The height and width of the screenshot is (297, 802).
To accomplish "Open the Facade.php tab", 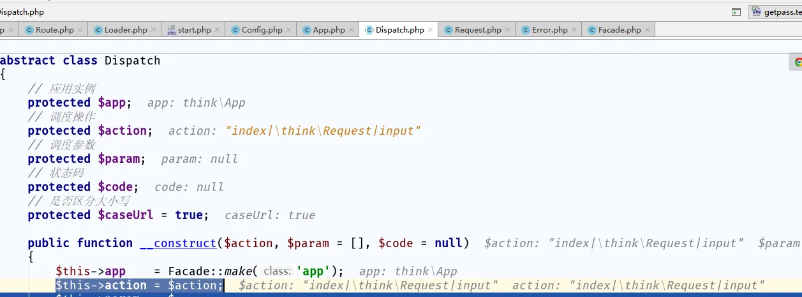I will (619, 30).
